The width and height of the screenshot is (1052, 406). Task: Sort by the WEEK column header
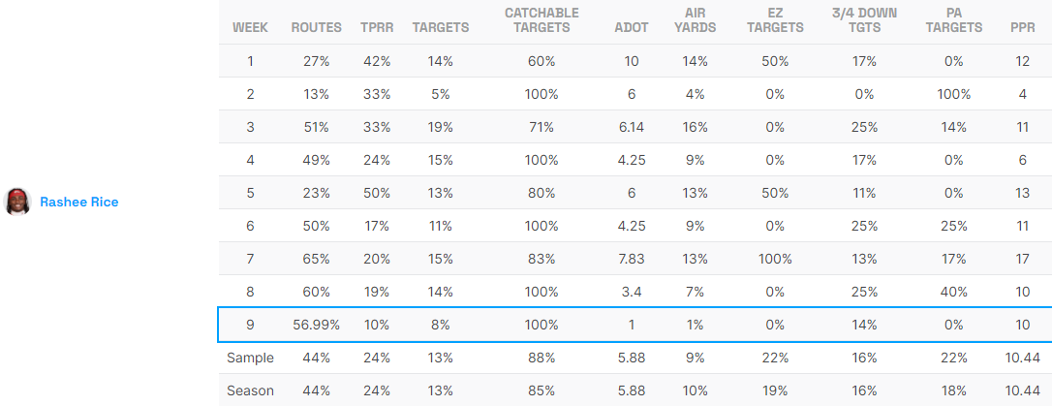(250, 27)
